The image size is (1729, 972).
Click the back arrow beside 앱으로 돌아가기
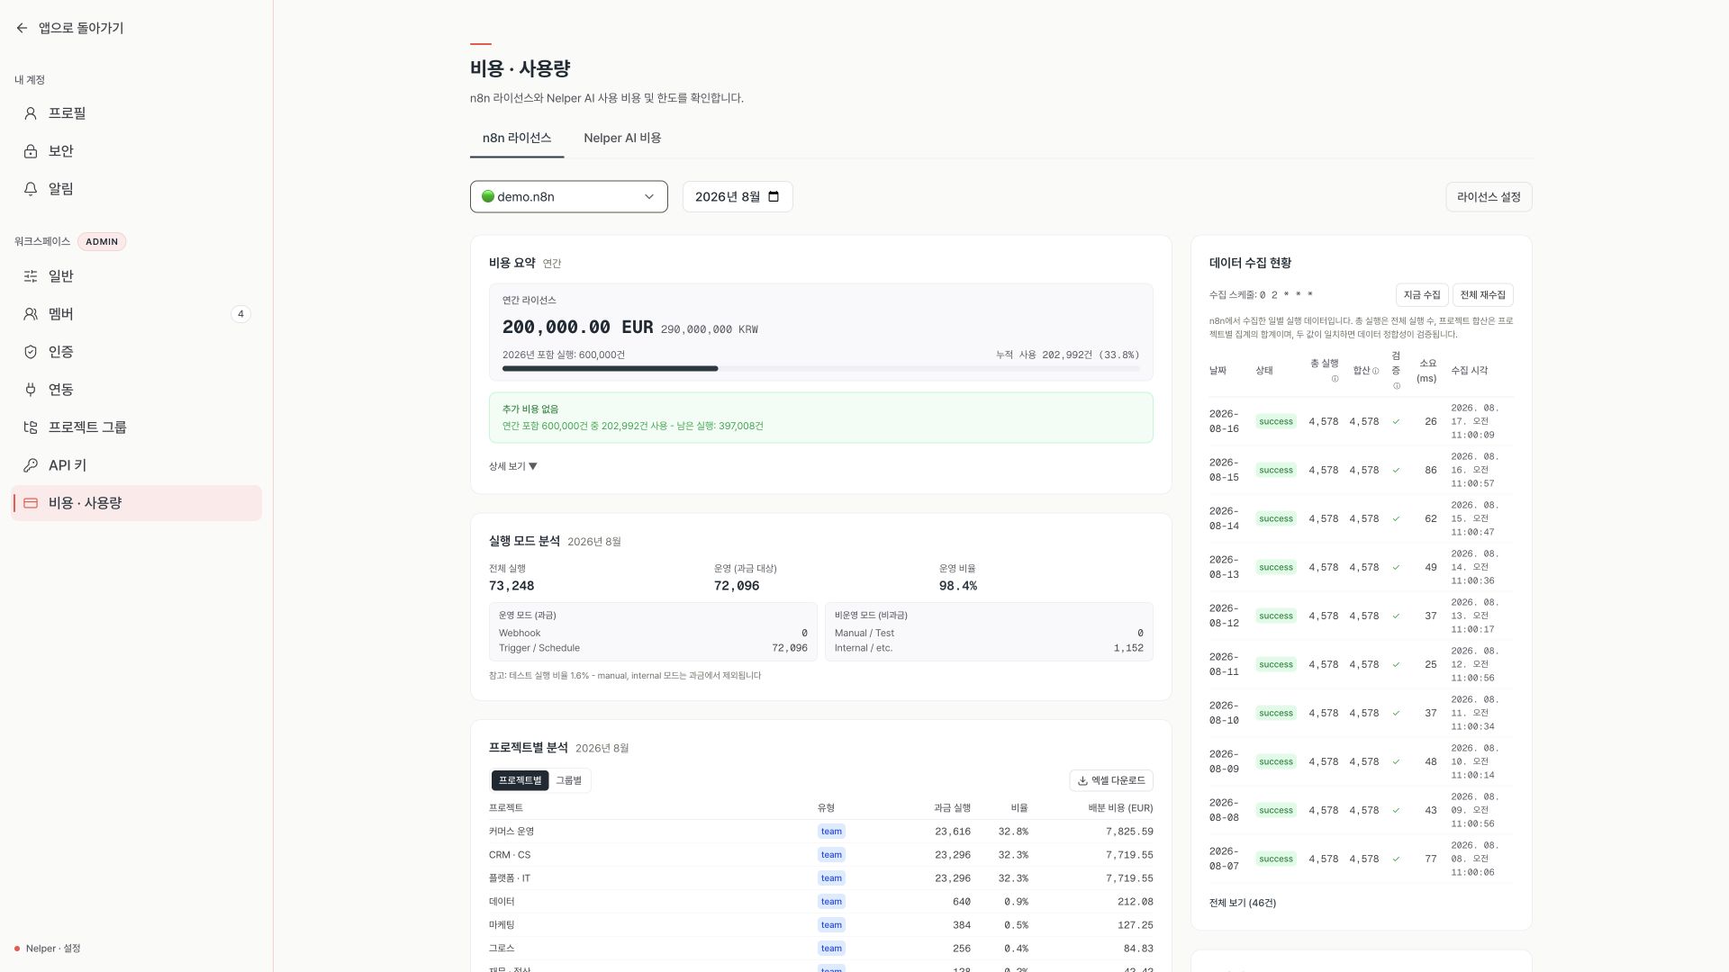click(22, 28)
